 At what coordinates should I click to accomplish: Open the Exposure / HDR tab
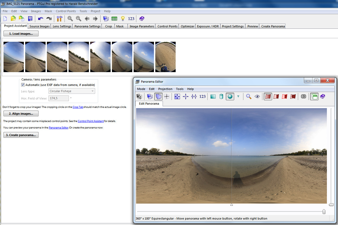(x=208, y=26)
